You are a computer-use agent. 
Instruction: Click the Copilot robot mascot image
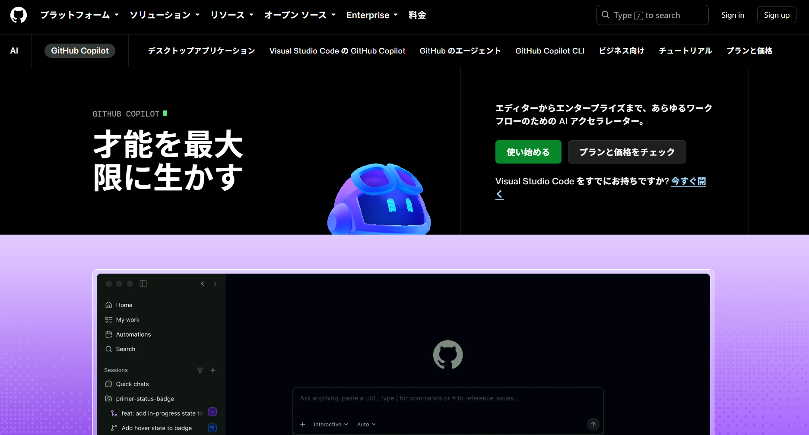tap(379, 199)
